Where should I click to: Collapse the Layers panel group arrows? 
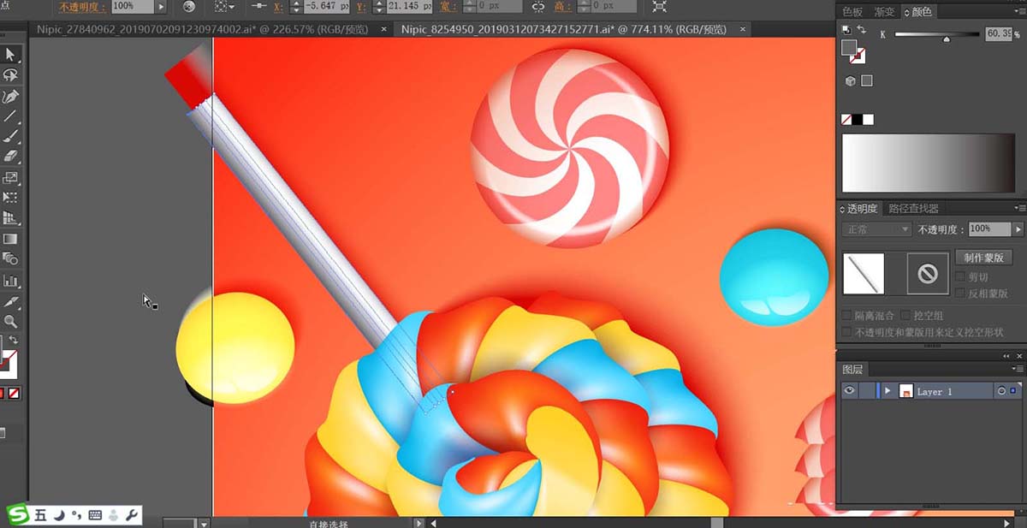coord(1007,355)
